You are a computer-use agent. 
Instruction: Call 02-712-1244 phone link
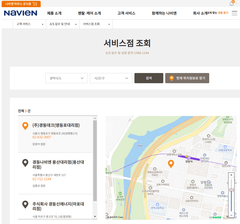tap(42, 179)
